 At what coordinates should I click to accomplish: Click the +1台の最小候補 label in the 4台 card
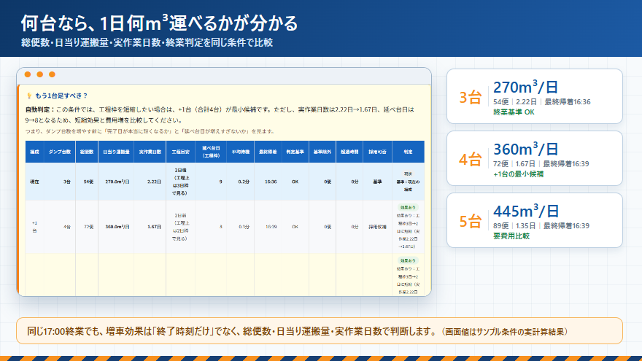click(519, 174)
